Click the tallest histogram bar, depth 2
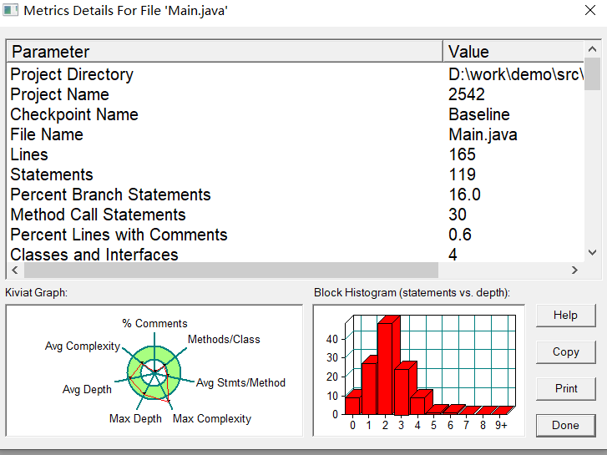 click(388, 366)
